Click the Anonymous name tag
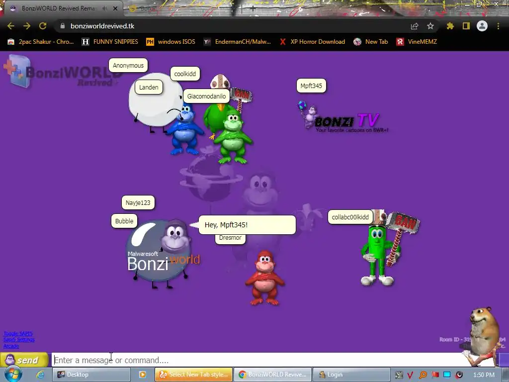 point(128,65)
